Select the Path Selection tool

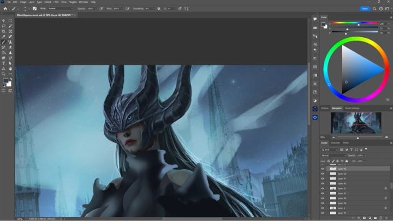click(10, 63)
